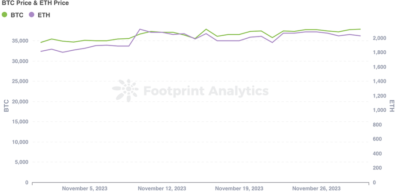Click the 10,000 tick on BTC axis
The height and width of the screenshot is (193, 396).
(19, 142)
